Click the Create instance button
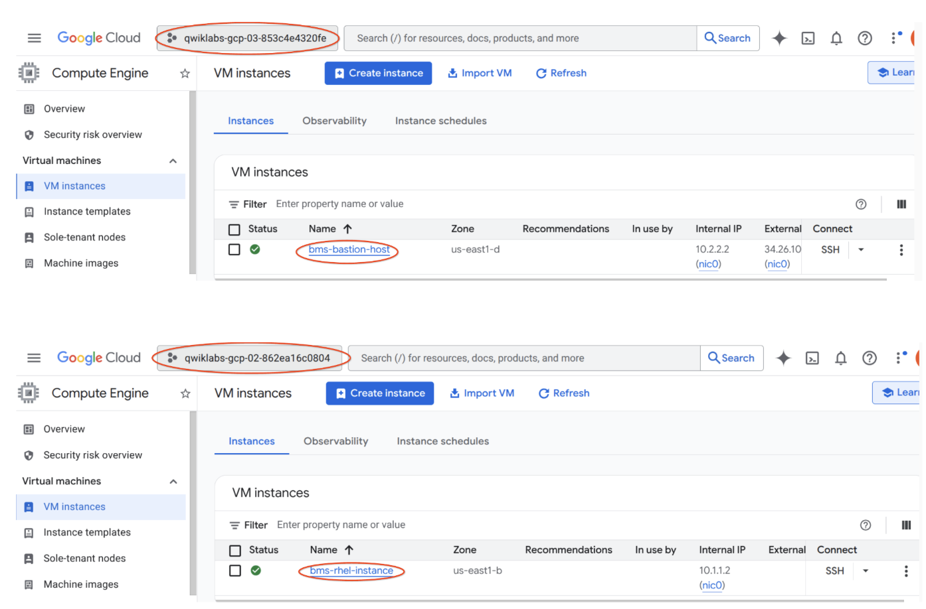Image resolution: width=926 pixels, height=609 pixels. pos(378,73)
